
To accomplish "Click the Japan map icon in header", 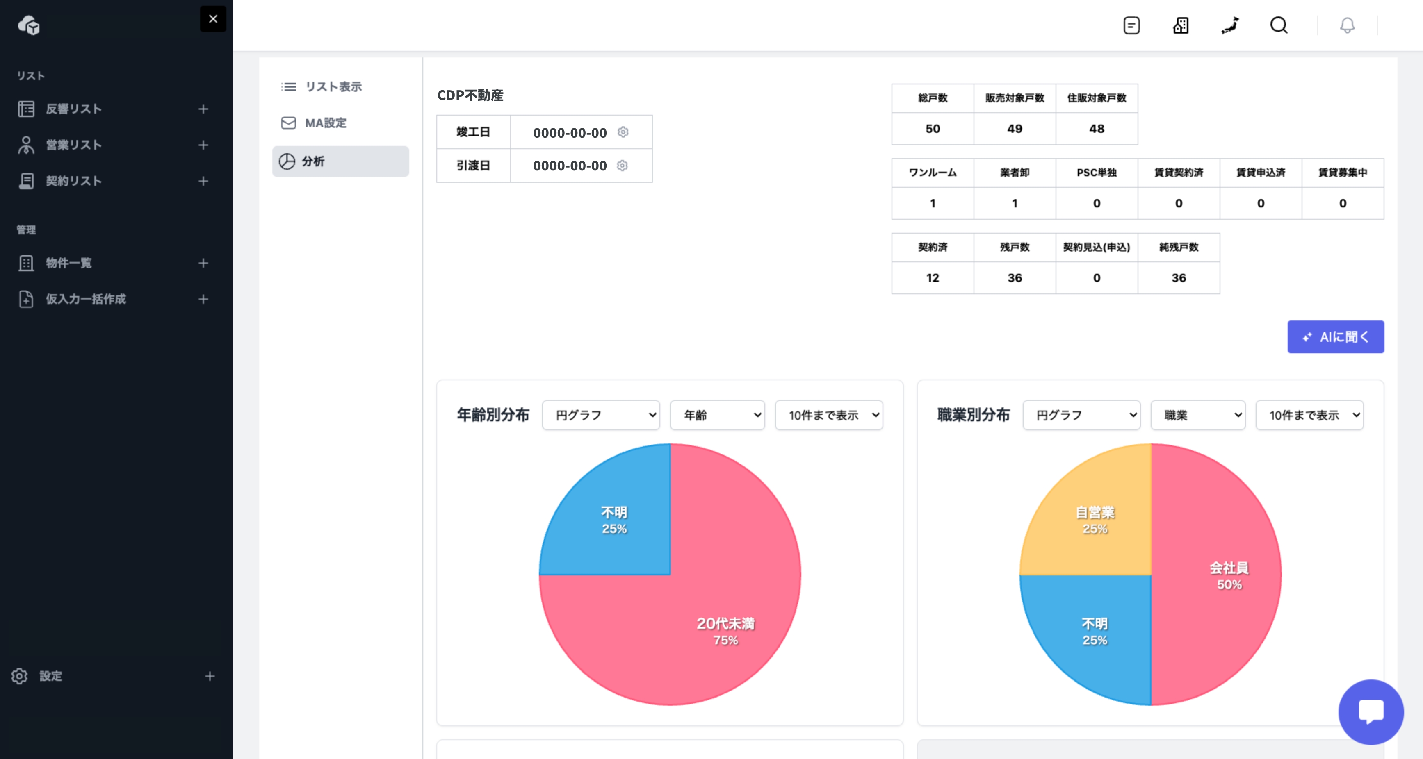I will (x=1230, y=25).
